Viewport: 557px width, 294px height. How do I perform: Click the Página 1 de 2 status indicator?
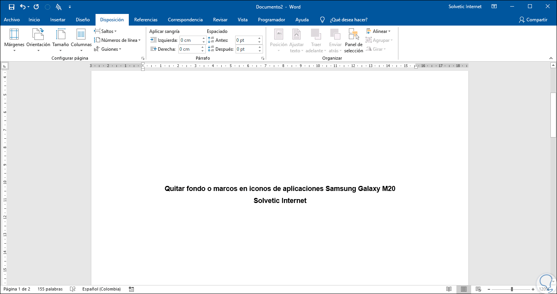pos(17,289)
